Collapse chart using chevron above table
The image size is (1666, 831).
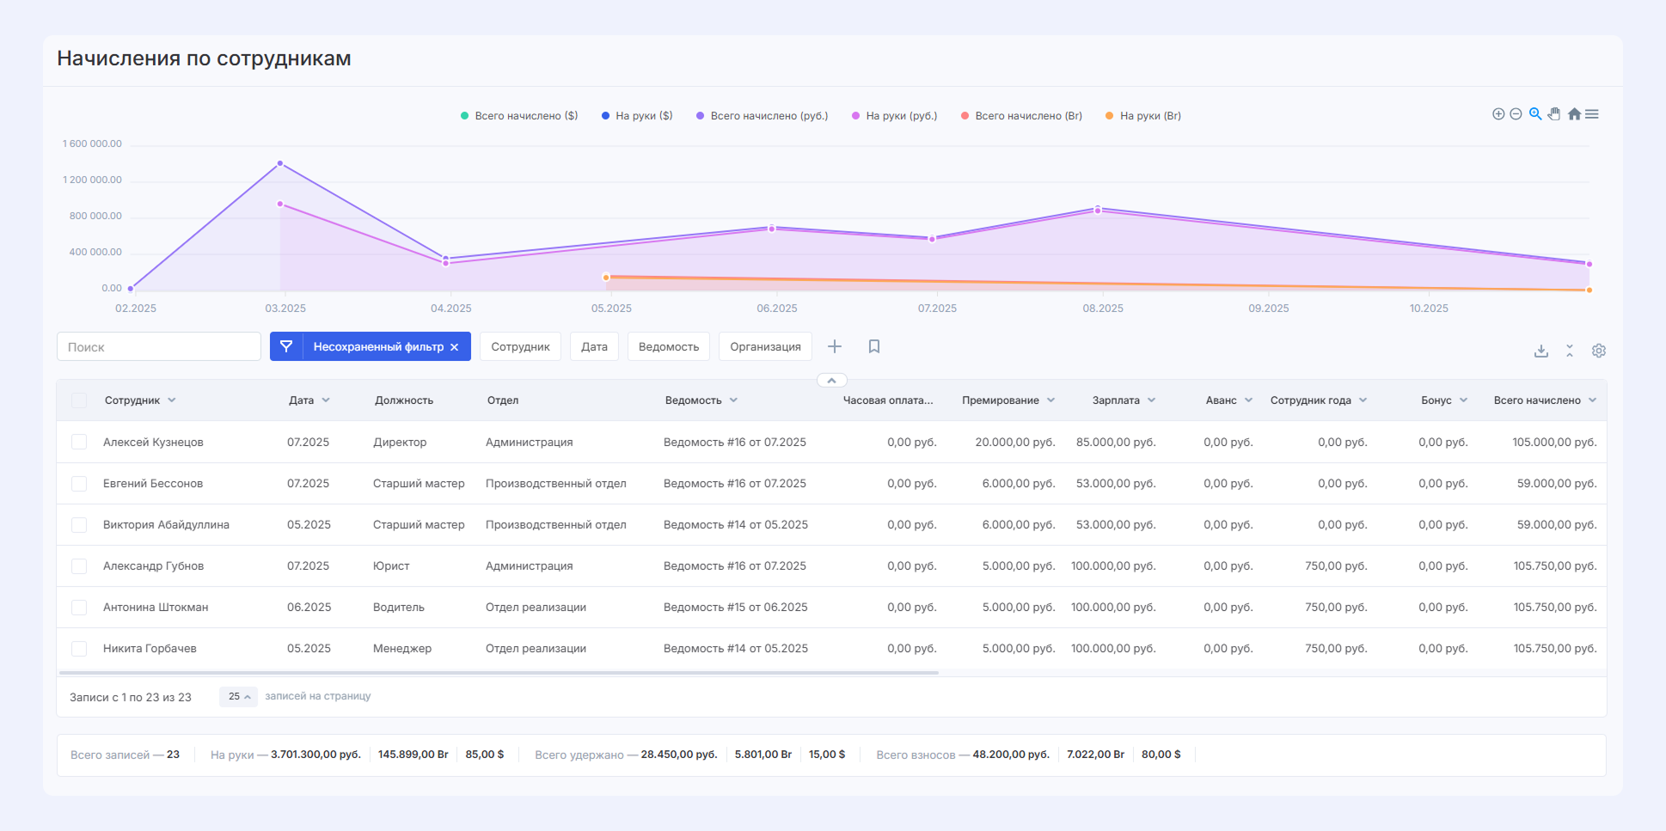pyautogui.click(x=831, y=380)
